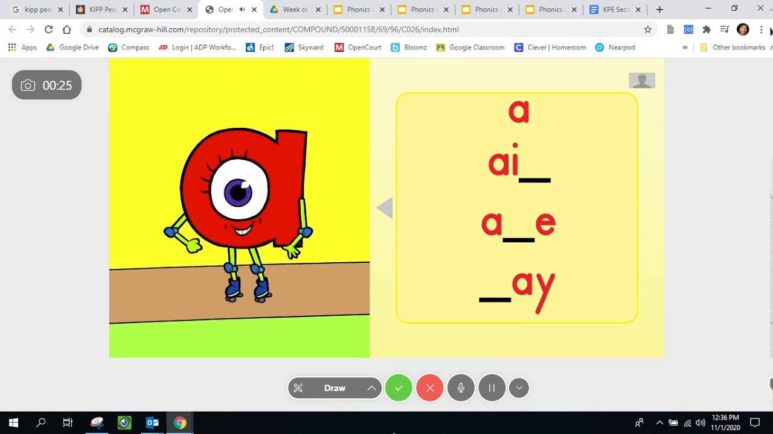Open the Clever Homeroom bookmark
The image size is (773, 434).
coord(550,48)
